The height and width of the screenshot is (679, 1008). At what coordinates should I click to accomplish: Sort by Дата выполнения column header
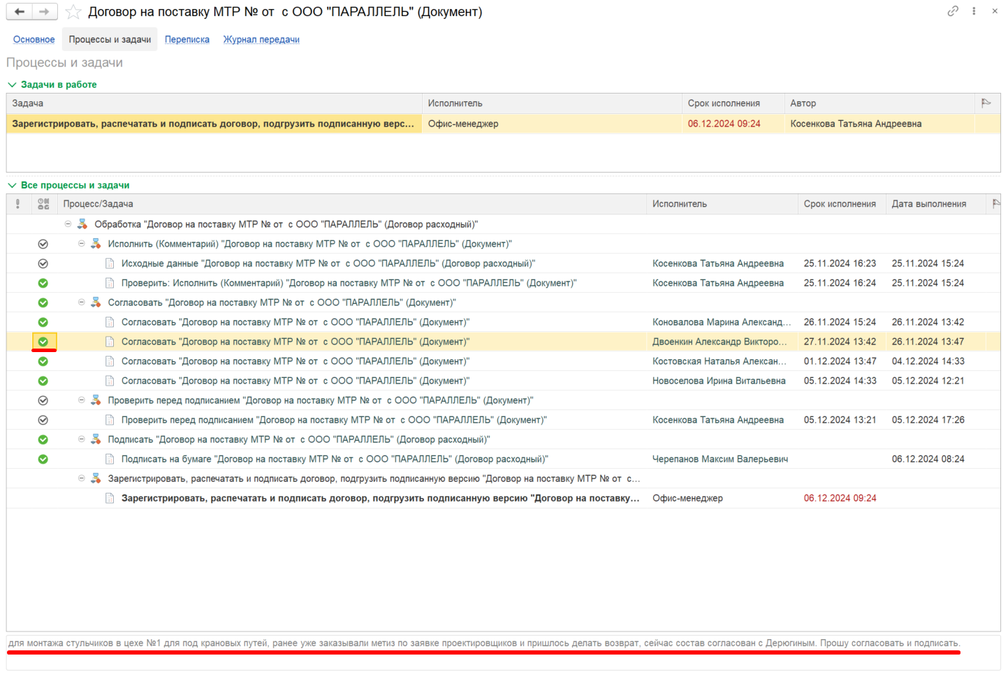[935, 204]
